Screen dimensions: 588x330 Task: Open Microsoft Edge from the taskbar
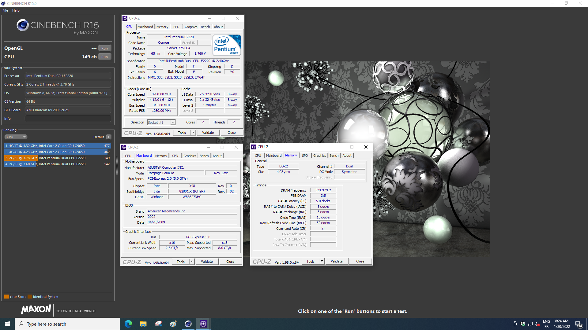pyautogui.click(x=128, y=324)
